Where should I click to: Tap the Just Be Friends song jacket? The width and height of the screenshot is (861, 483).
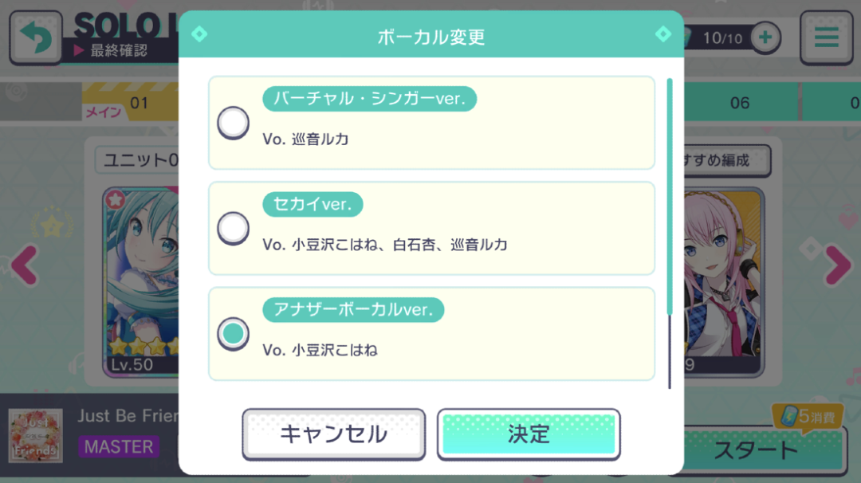coord(36,434)
